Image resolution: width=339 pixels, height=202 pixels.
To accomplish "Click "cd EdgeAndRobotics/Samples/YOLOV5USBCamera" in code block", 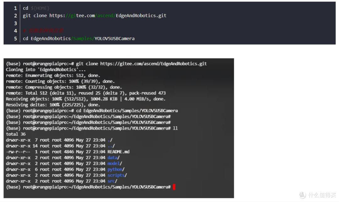I will 79,39.
